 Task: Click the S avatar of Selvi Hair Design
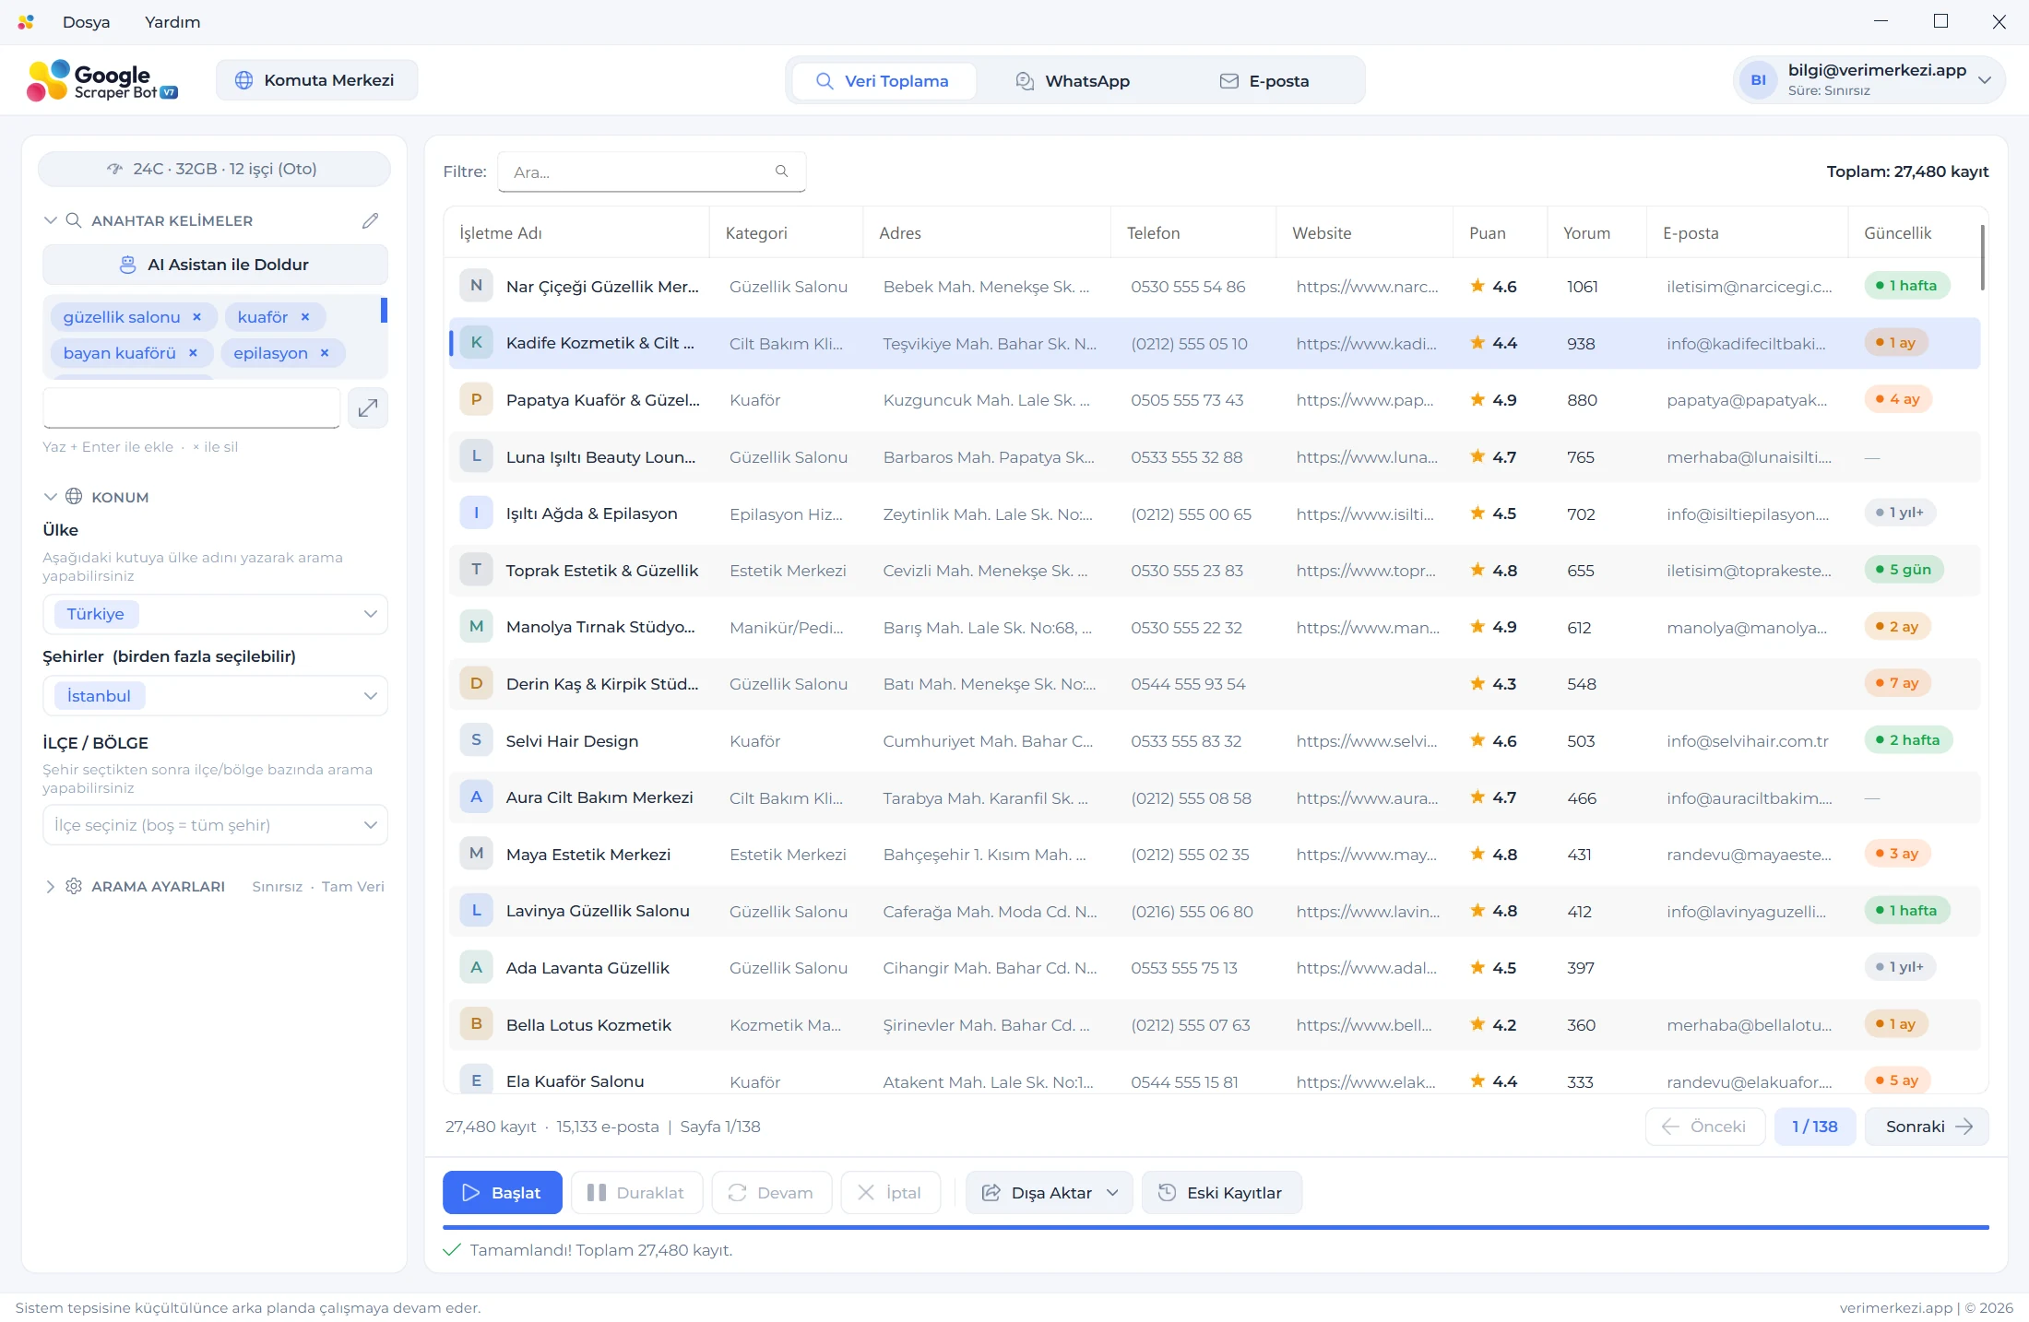point(476,740)
